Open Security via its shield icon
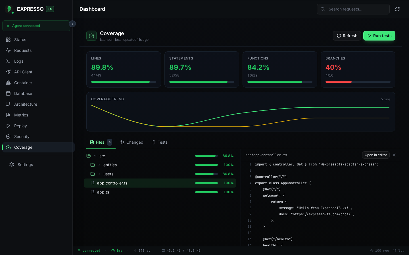Screen dimensions: 409x255 click(8, 137)
